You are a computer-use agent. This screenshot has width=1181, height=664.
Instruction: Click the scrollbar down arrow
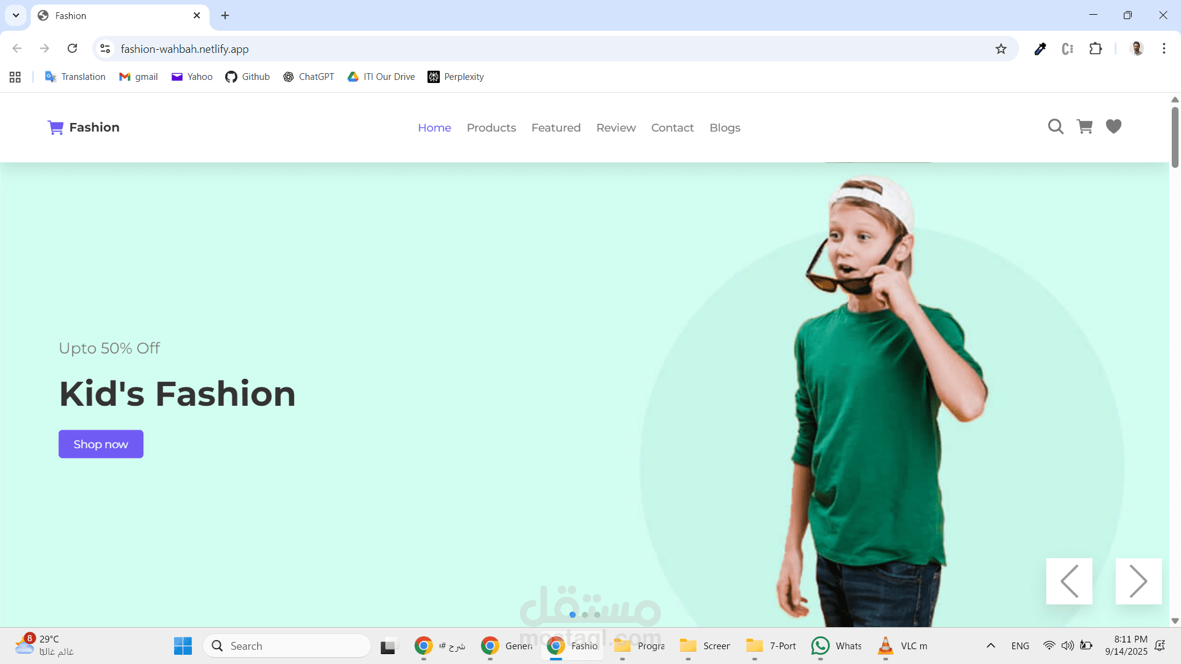pos(1175,621)
